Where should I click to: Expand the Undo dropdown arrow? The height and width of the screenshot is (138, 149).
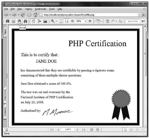(116, 21)
